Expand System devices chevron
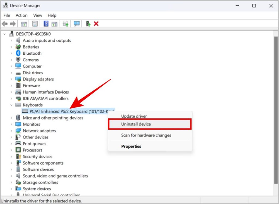 coord(11,189)
